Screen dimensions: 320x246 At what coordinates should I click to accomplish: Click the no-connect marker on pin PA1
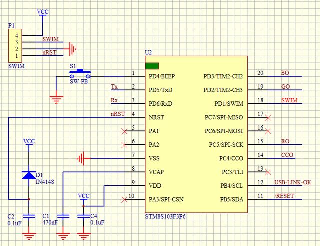[124, 132]
